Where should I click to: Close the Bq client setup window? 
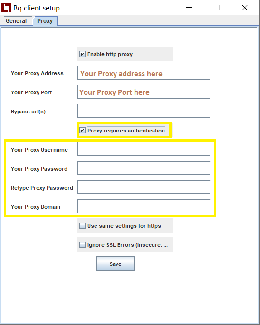245,8
